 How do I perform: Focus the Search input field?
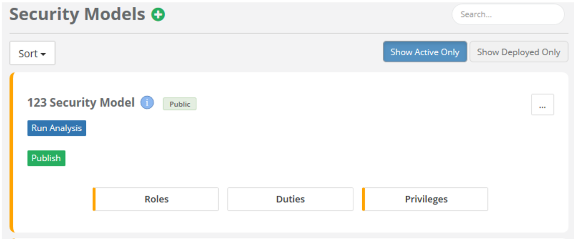(x=508, y=15)
